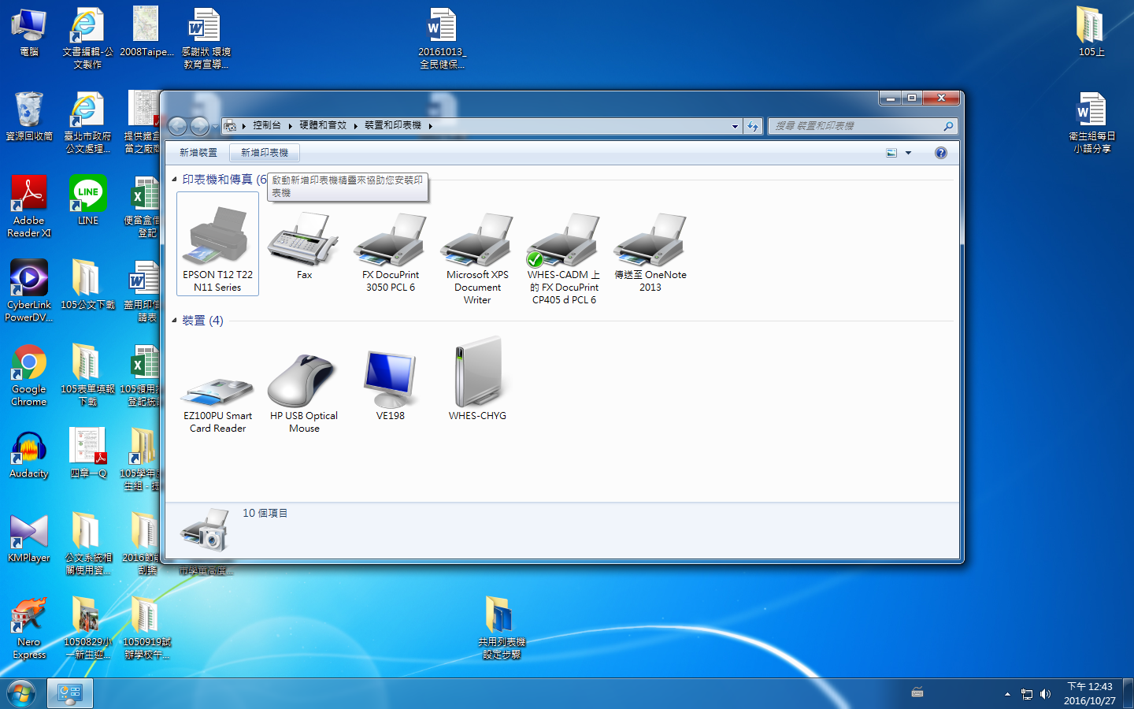The width and height of the screenshot is (1134, 709).
Task: Click 控制台 in the address breadcrumb
Action: point(266,125)
